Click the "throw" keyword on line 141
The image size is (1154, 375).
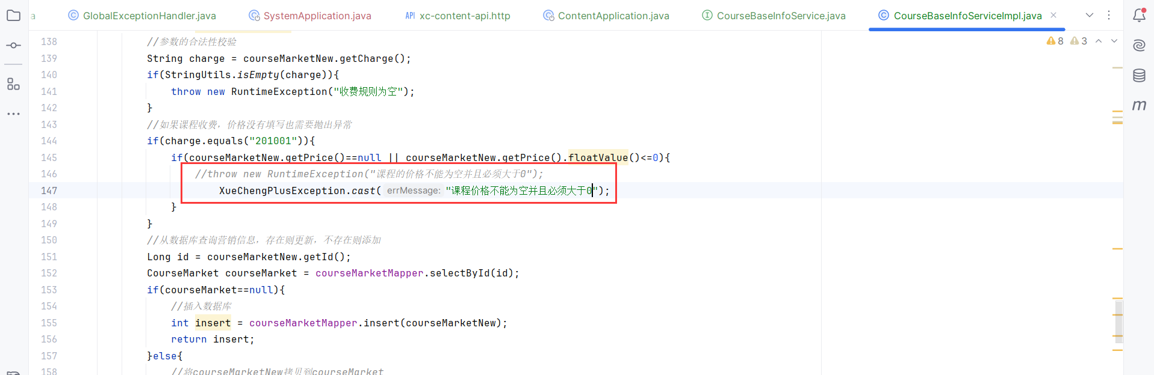186,92
